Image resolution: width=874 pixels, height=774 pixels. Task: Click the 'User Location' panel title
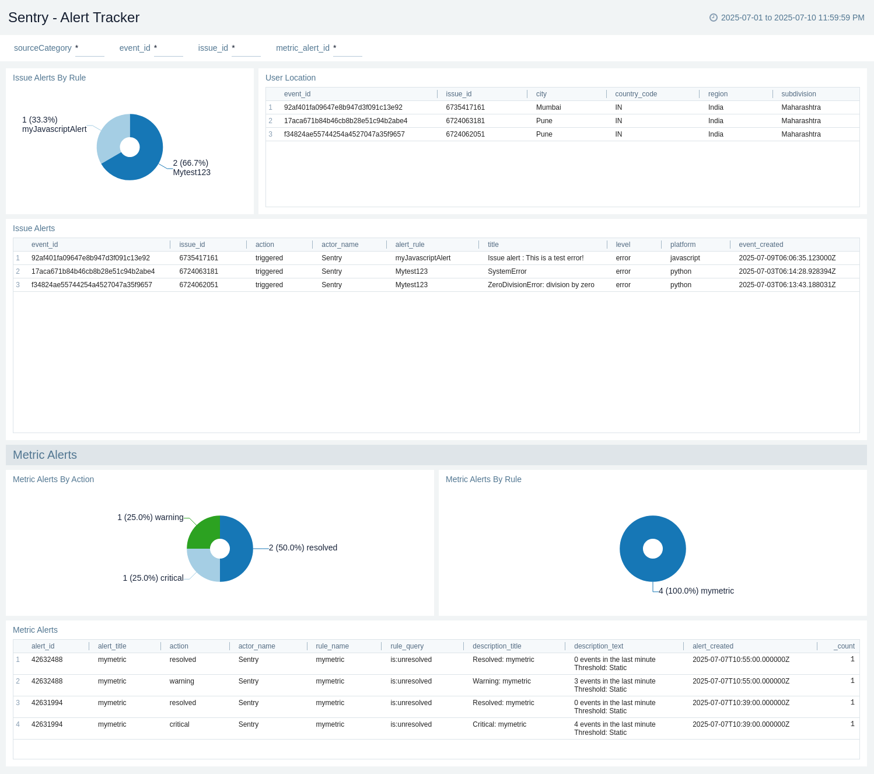291,78
